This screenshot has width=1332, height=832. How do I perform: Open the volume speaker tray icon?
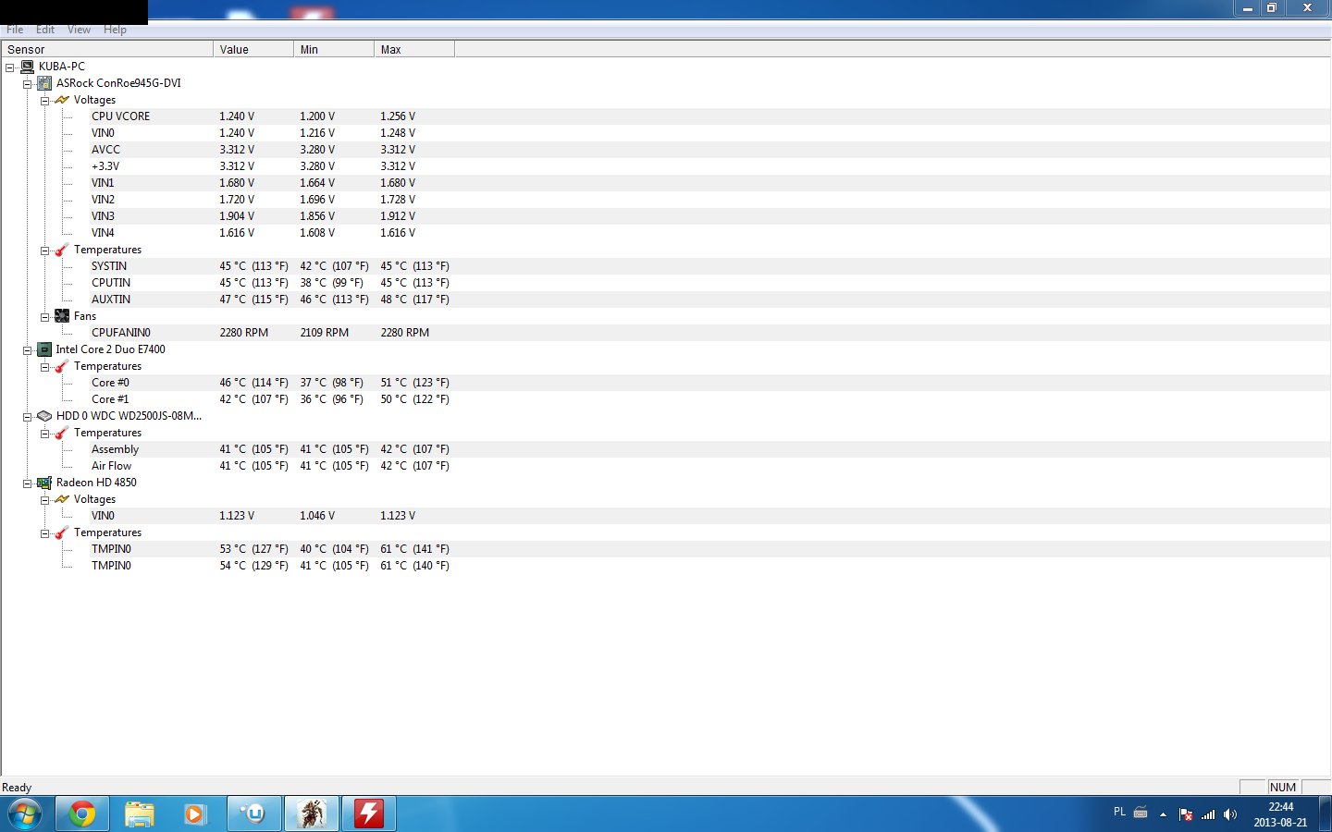[1230, 814]
